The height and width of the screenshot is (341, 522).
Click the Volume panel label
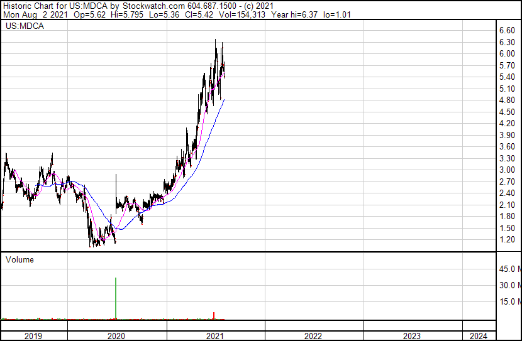tap(19, 259)
